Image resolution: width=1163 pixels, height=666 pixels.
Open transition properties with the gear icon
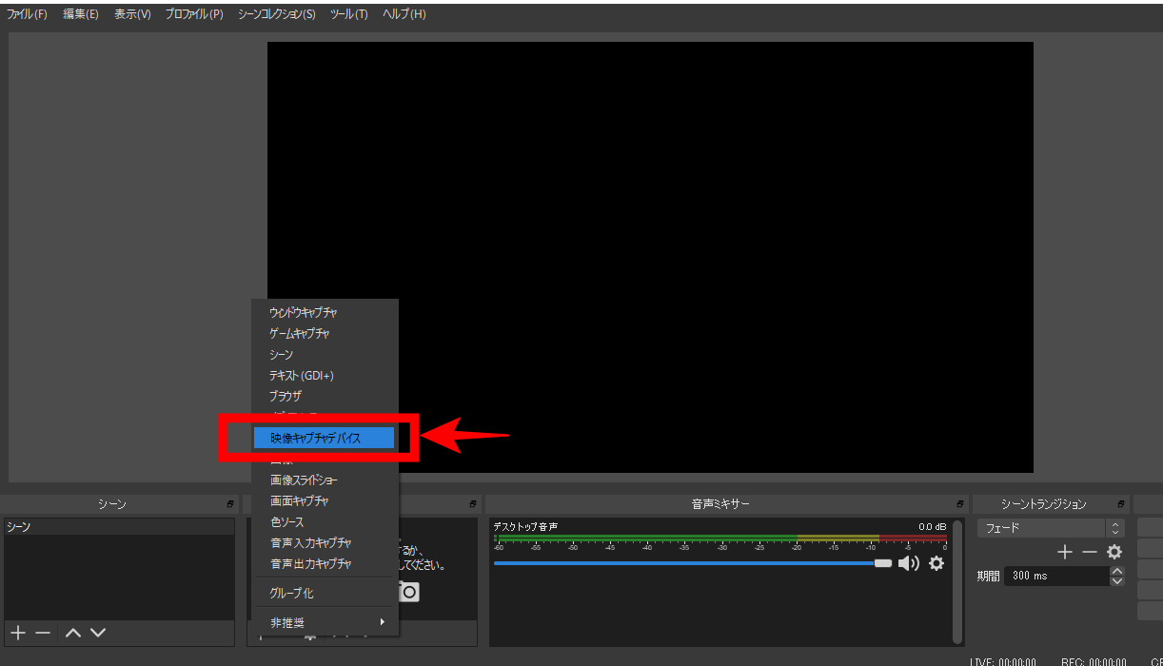pos(1114,551)
